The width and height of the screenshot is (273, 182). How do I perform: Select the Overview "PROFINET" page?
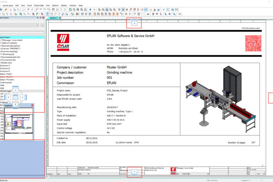pyautogui.click(x=10, y=48)
